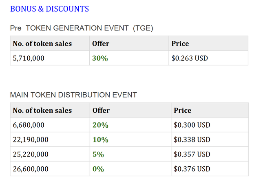
Task: Click the 5% offer value
Action: click(x=98, y=154)
